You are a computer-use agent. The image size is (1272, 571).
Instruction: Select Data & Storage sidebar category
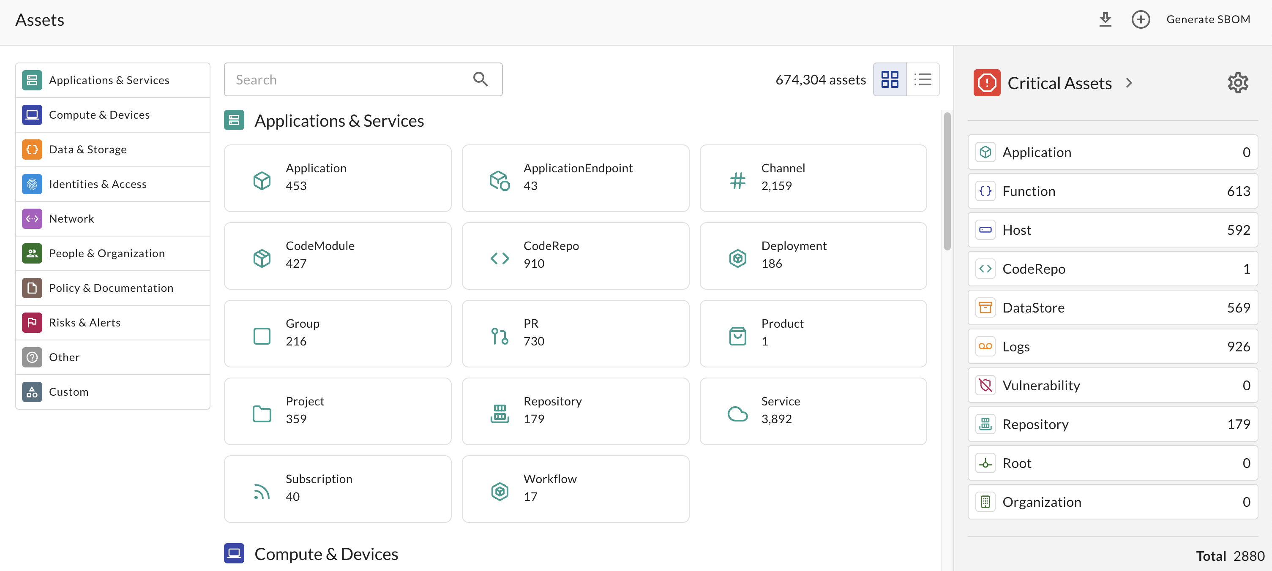point(112,150)
